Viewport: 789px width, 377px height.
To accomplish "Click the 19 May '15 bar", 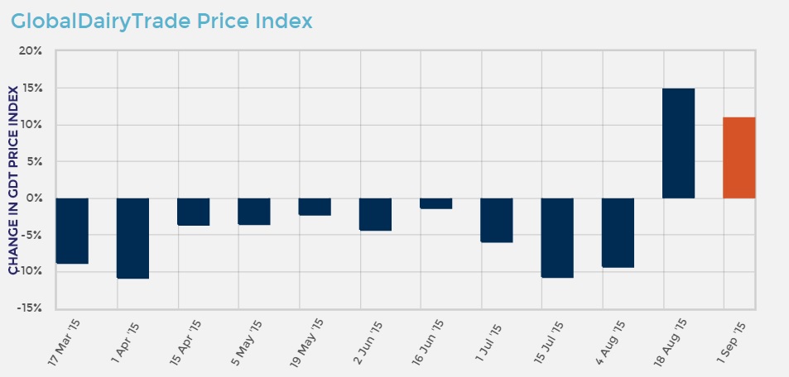I will (315, 207).
